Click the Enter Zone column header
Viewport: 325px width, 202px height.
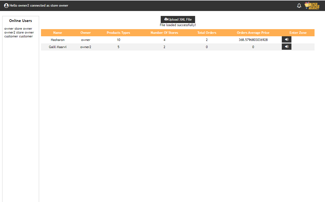pyautogui.click(x=298, y=33)
